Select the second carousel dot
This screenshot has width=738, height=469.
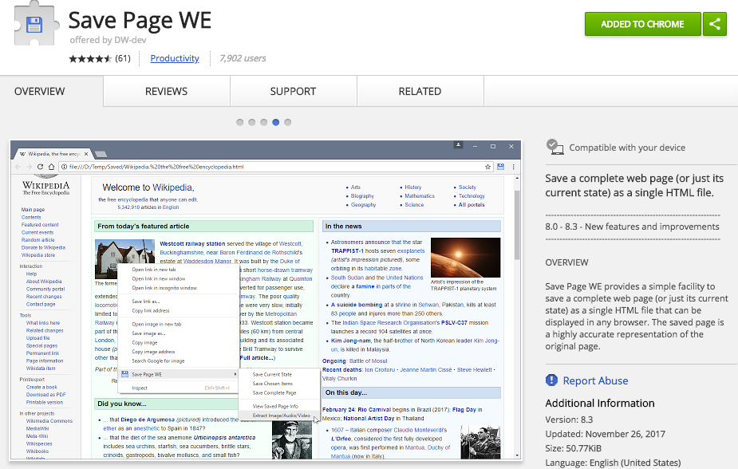[x=252, y=122]
